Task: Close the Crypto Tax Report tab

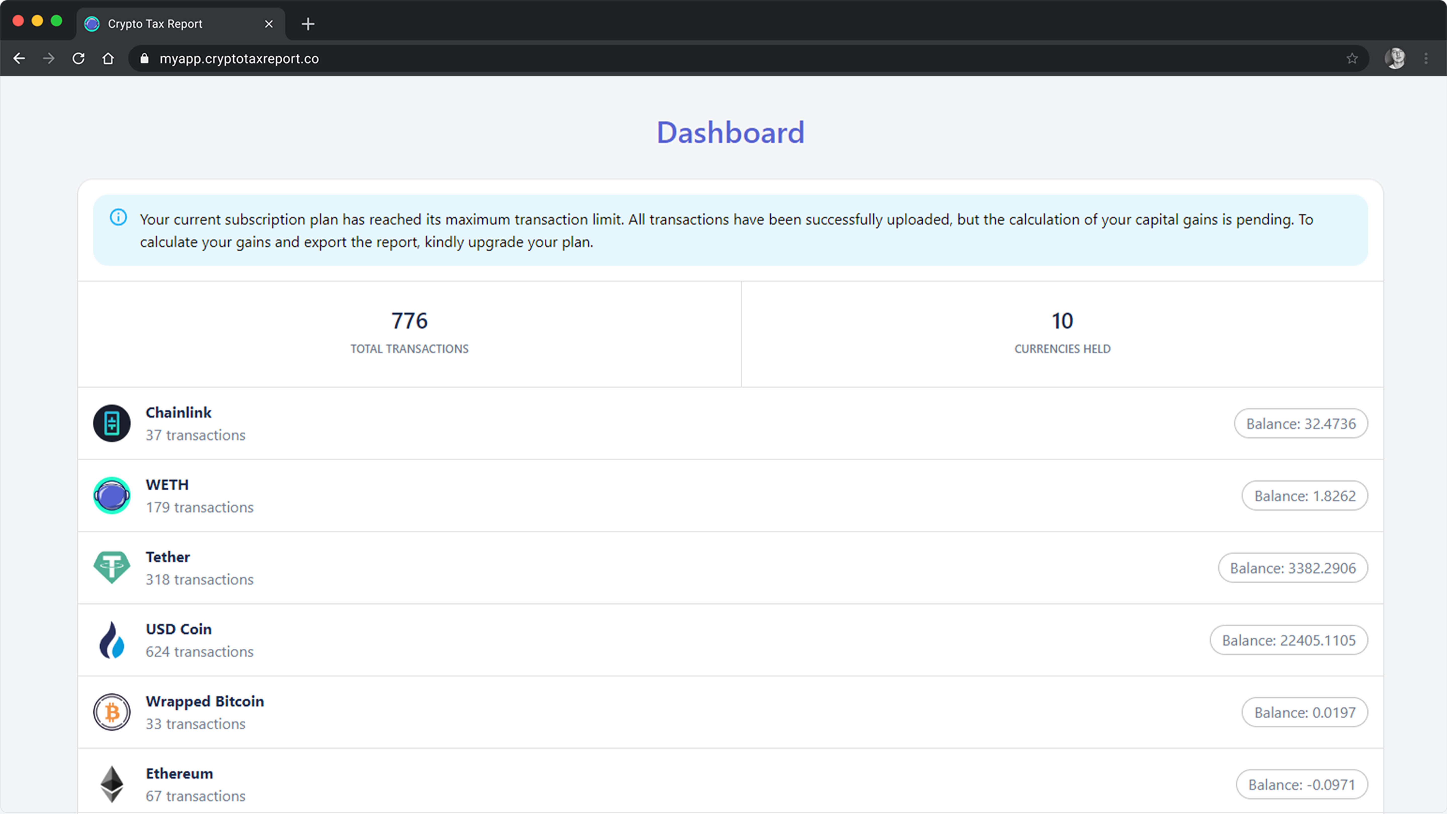Action: click(269, 24)
